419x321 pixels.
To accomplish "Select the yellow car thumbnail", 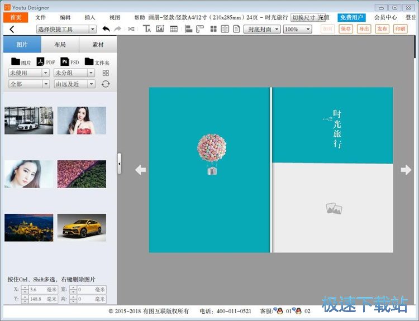I will [82, 227].
